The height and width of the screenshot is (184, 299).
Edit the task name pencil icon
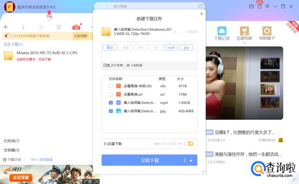[x=175, y=32]
